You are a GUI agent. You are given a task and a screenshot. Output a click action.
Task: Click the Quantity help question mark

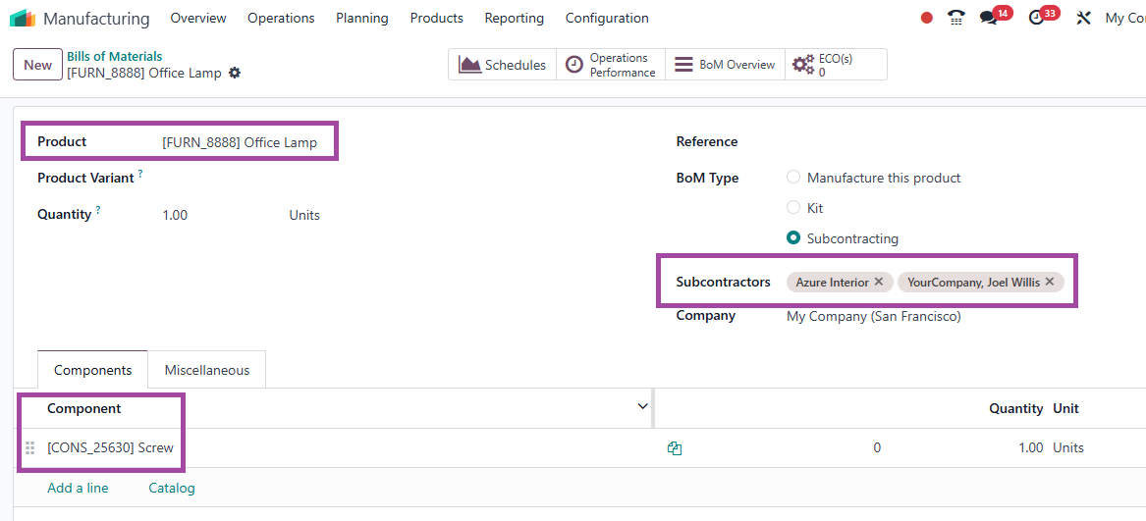pos(98,210)
